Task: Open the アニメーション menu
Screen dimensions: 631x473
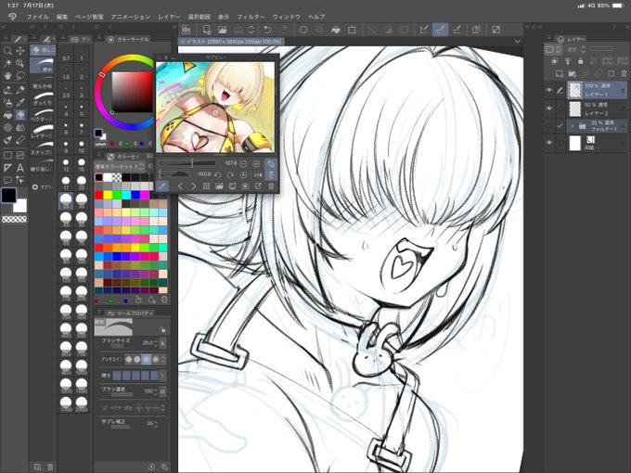Action: point(130,17)
